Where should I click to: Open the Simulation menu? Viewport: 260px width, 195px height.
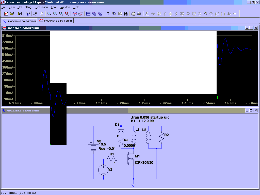42,7
